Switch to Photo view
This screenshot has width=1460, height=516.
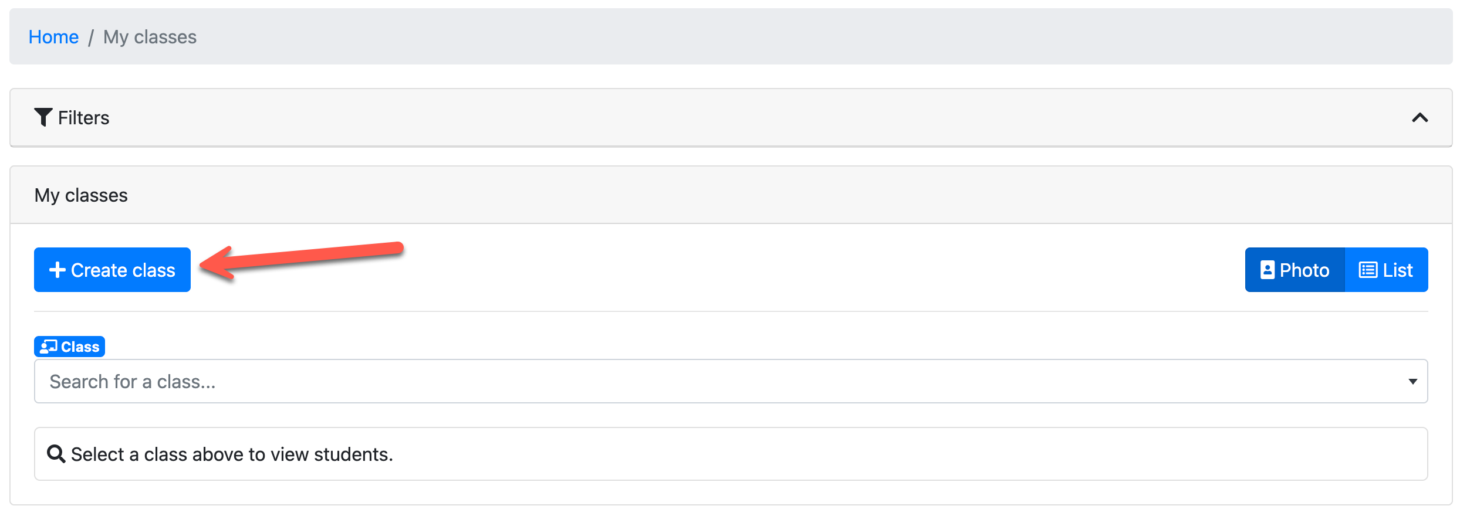[x=1295, y=270]
